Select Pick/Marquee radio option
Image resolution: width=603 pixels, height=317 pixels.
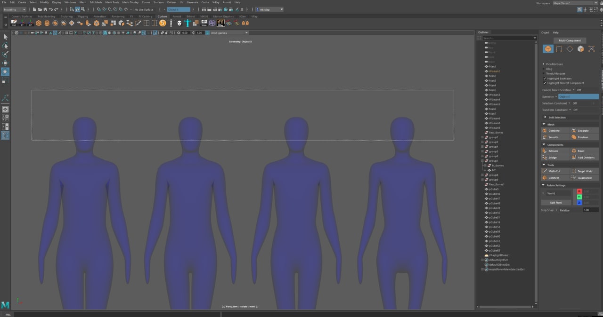pos(544,64)
